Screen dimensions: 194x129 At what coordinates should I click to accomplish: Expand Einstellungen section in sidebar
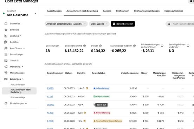pyautogui.click(x=26, y=103)
